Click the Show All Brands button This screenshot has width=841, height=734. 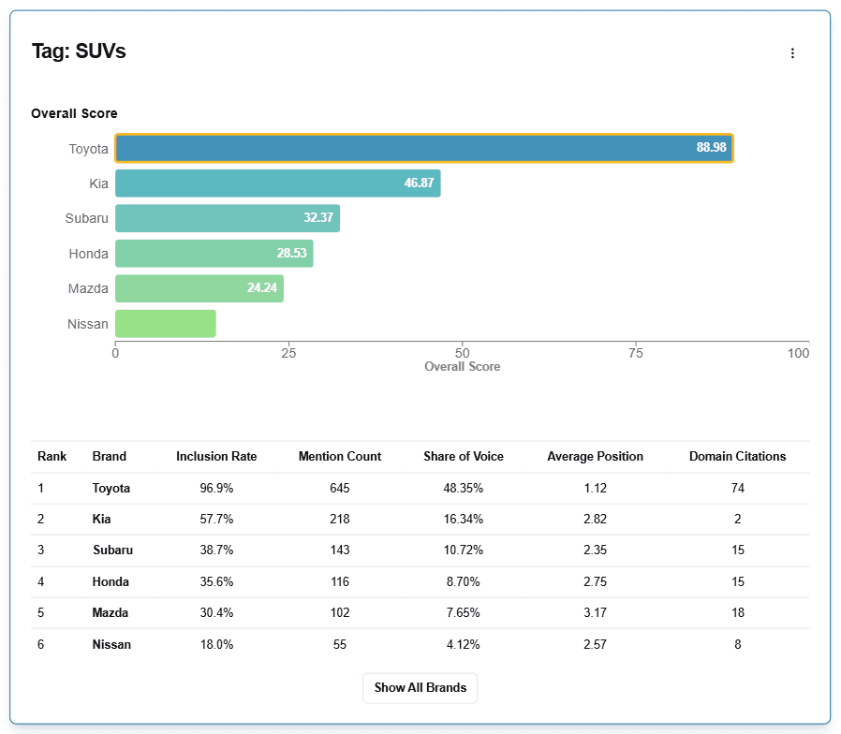420,687
